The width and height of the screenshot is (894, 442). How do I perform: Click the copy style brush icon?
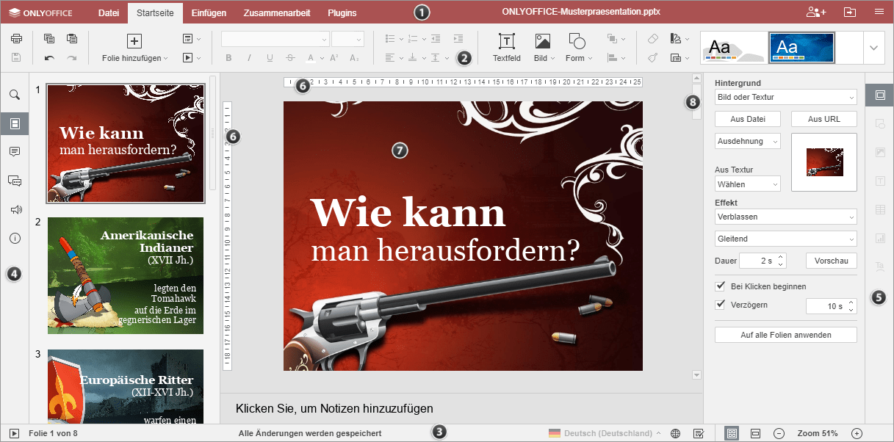click(x=652, y=57)
